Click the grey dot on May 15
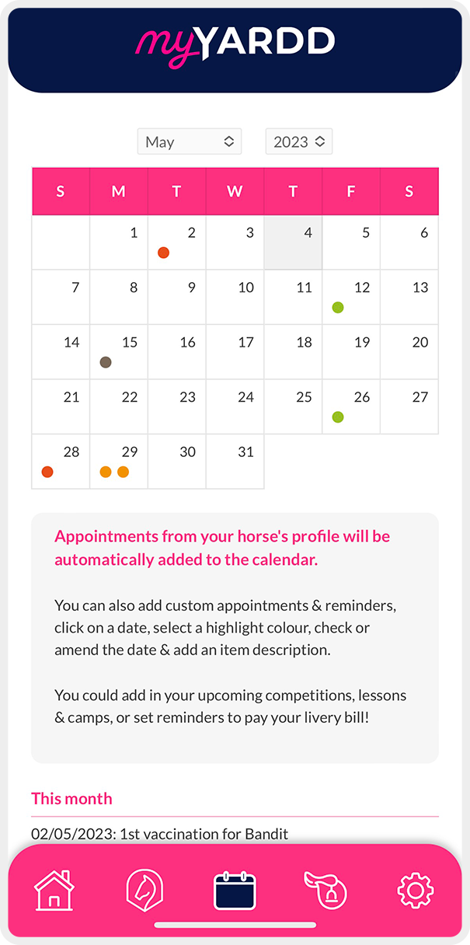 click(106, 362)
